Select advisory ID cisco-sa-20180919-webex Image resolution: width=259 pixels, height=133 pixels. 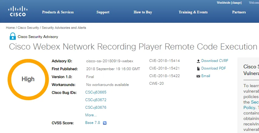pyautogui.click(x=110, y=61)
